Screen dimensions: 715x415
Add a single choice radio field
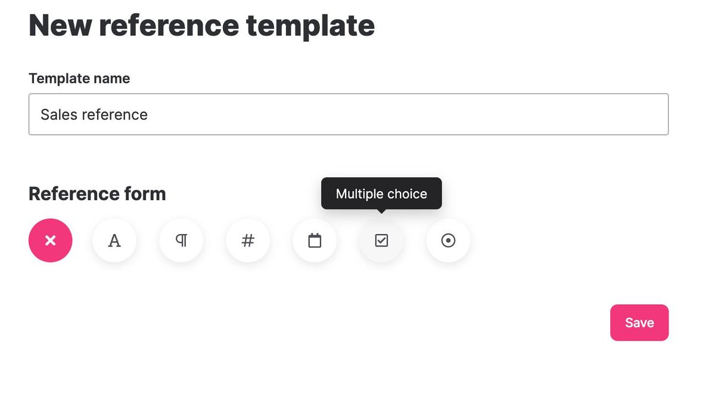click(448, 241)
